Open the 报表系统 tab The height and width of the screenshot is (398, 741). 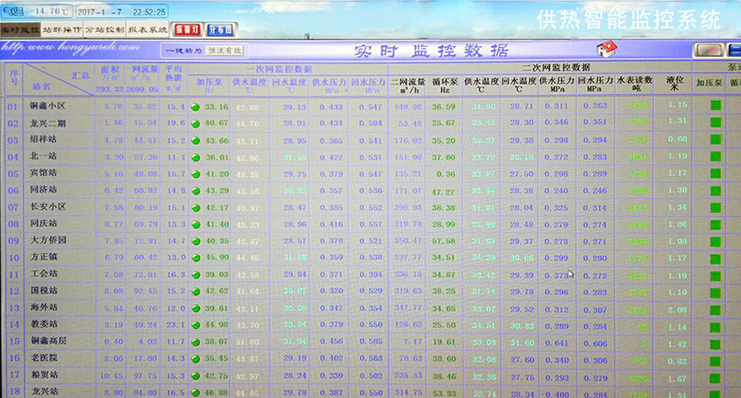pyautogui.click(x=147, y=29)
